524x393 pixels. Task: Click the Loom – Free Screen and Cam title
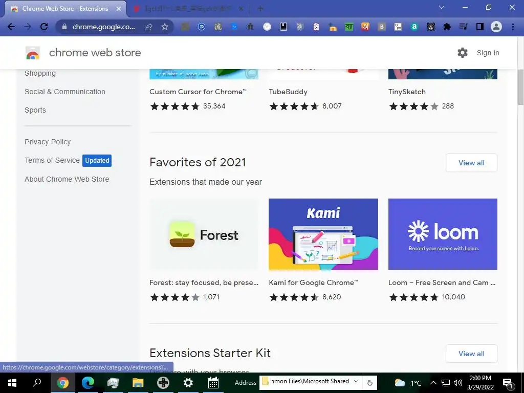442,282
